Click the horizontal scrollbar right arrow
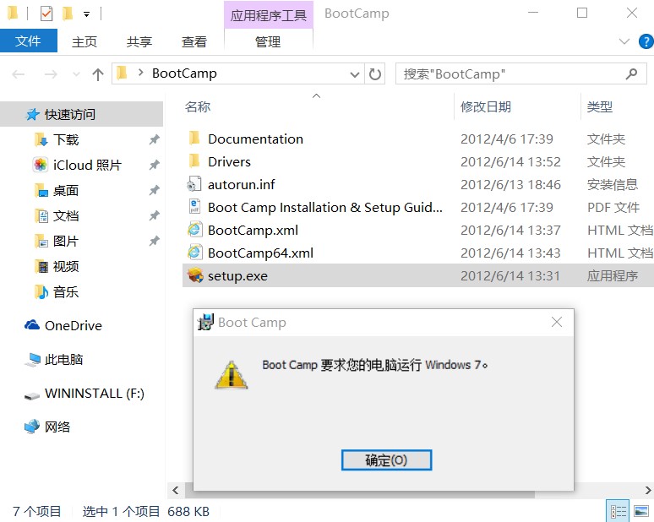654x522 pixels. point(649,490)
